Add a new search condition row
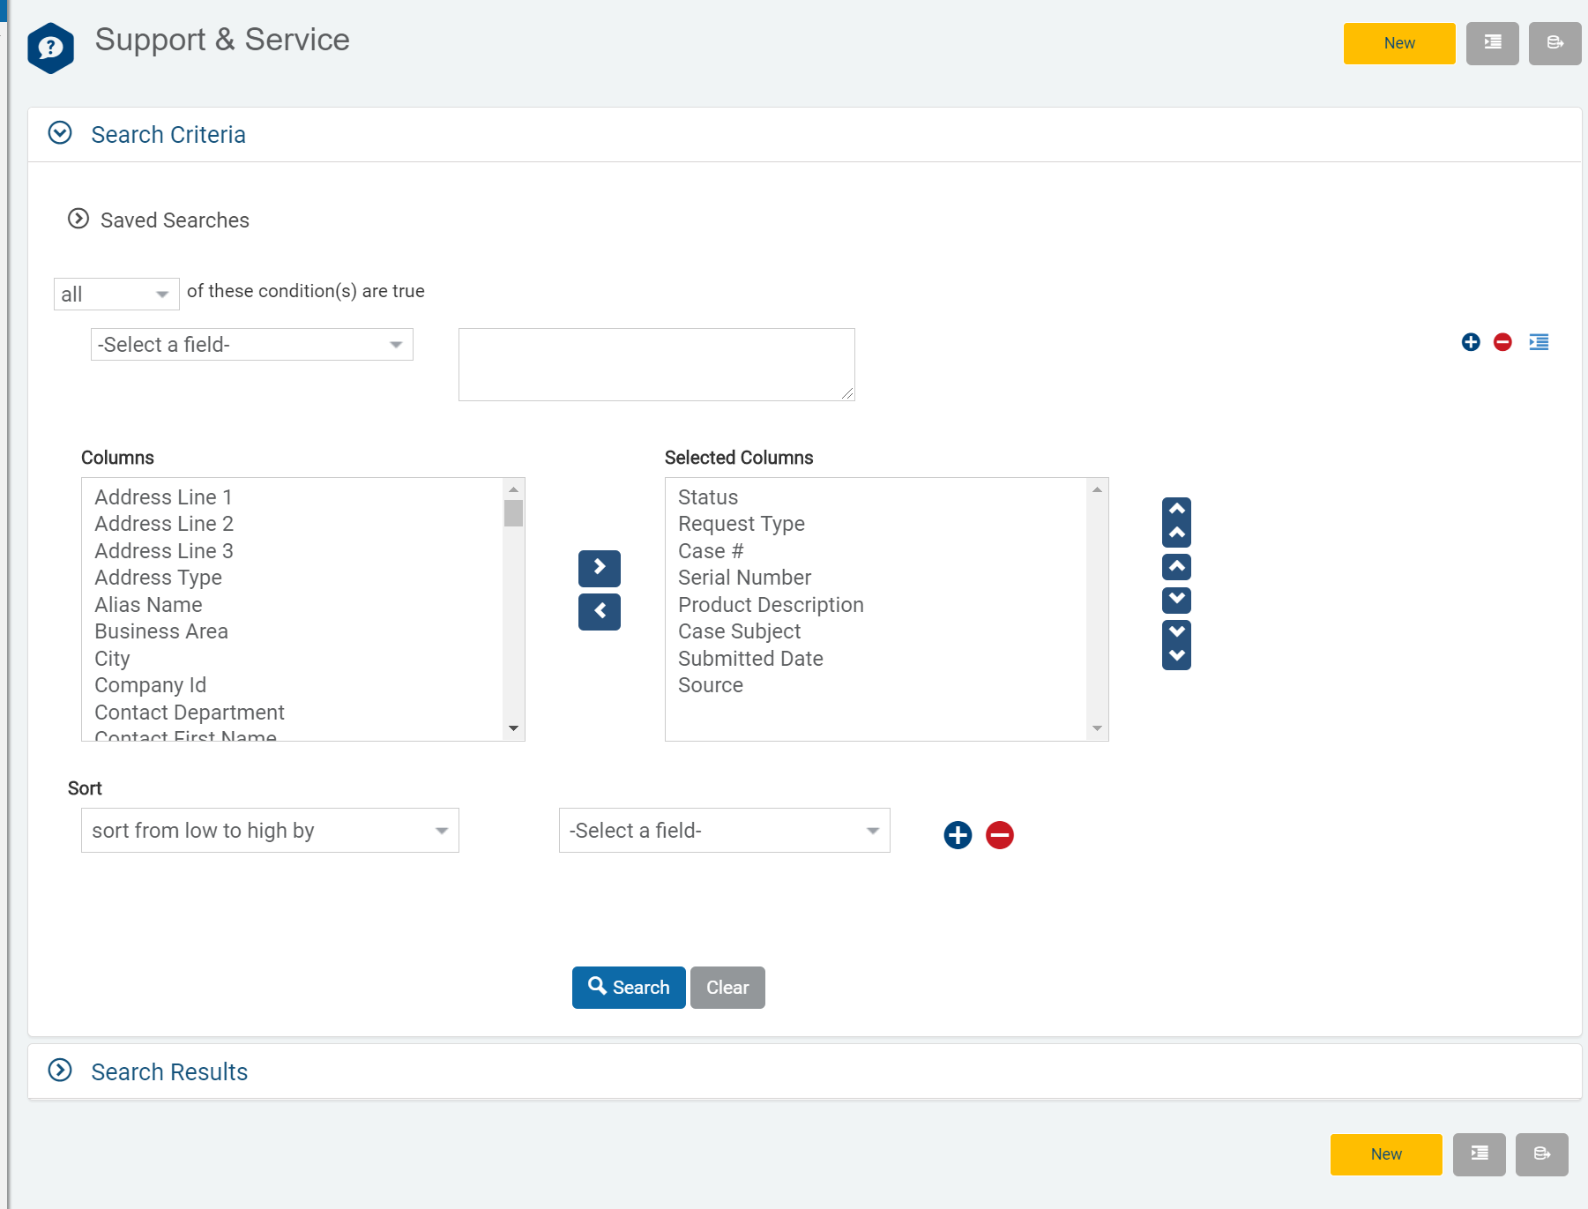The height and width of the screenshot is (1209, 1588). [1470, 342]
